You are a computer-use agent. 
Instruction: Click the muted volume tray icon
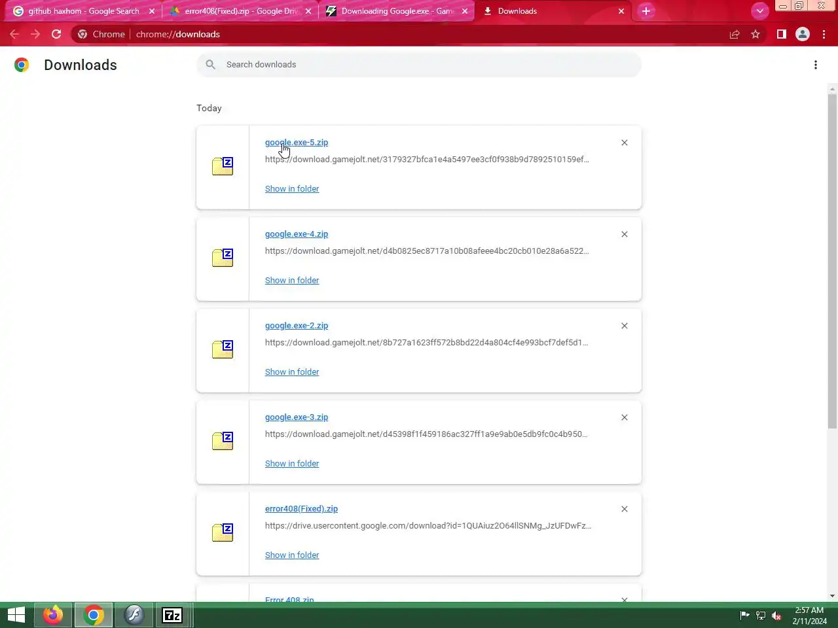pyautogui.click(x=776, y=615)
